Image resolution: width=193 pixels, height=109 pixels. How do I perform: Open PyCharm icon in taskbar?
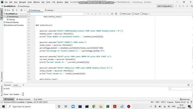tap(108, 106)
